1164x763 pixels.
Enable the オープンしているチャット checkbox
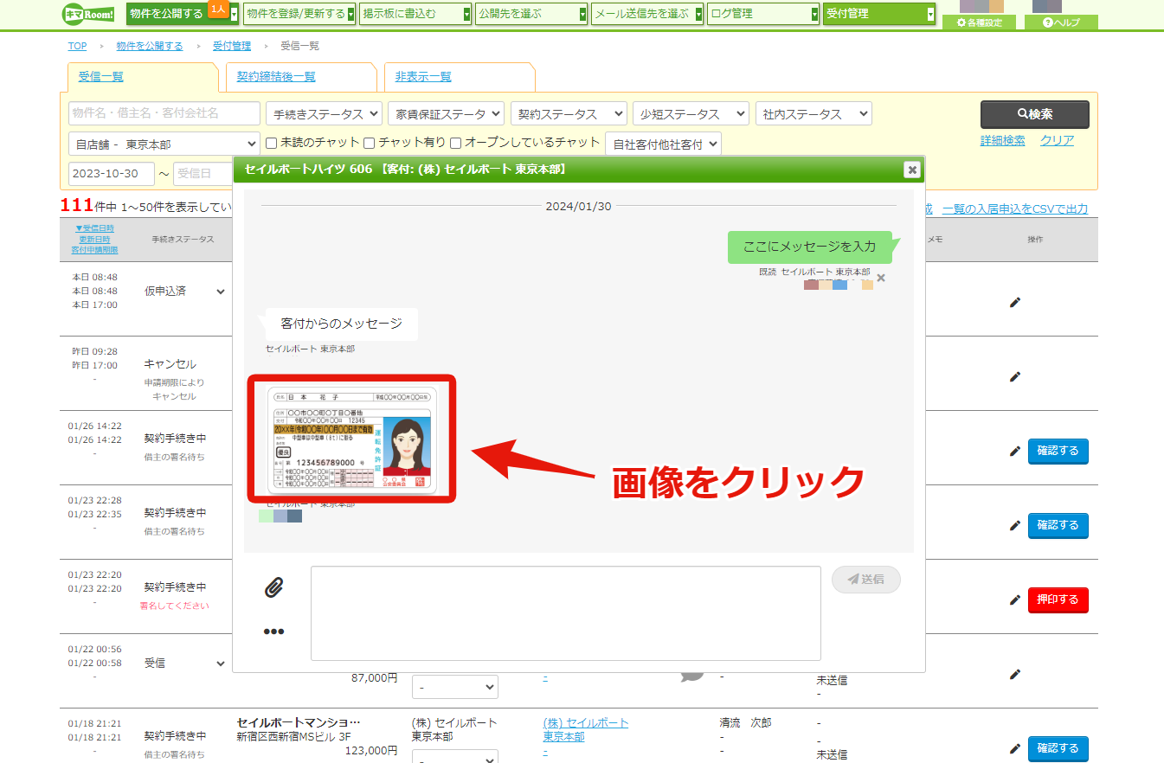[455, 143]
